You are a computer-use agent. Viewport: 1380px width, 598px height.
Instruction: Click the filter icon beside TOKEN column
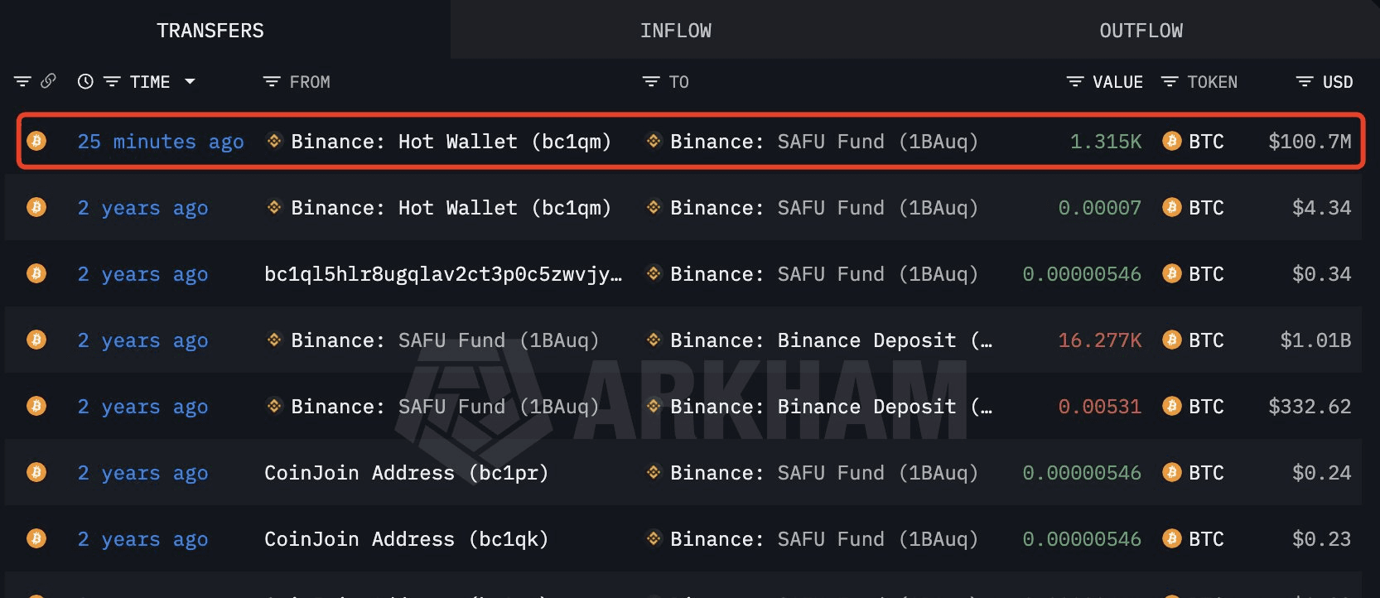point(1170,81)
